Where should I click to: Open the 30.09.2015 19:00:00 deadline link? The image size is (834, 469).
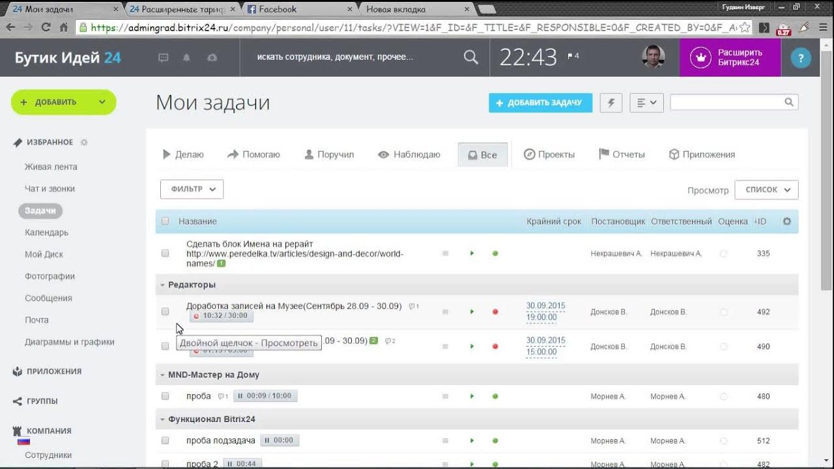click(545, 311)
